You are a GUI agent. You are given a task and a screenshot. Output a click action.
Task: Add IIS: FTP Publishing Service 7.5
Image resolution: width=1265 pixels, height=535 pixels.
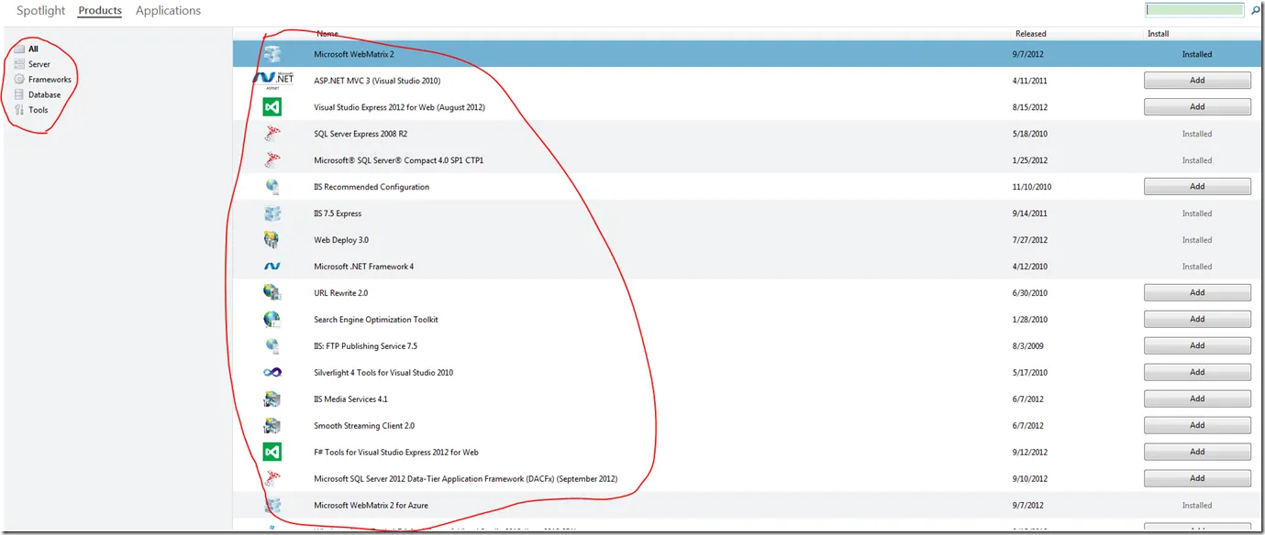[1197, 346]
